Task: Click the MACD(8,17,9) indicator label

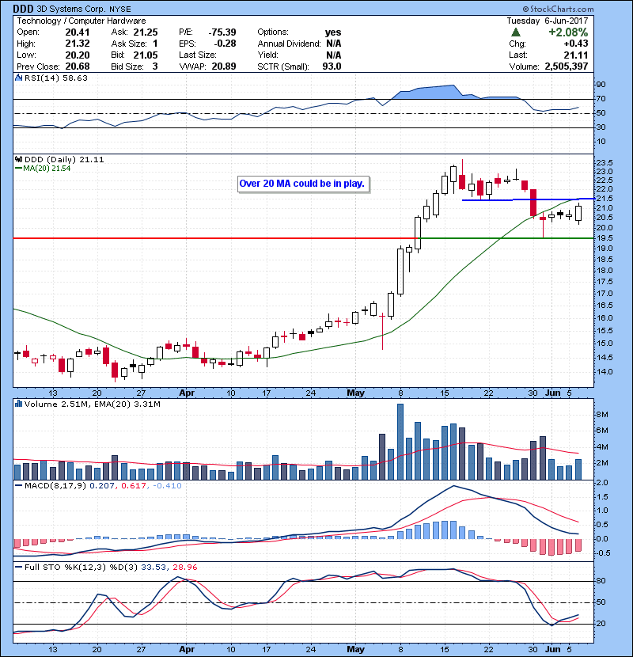Action: pyautogui.click(x=55, y=486)
